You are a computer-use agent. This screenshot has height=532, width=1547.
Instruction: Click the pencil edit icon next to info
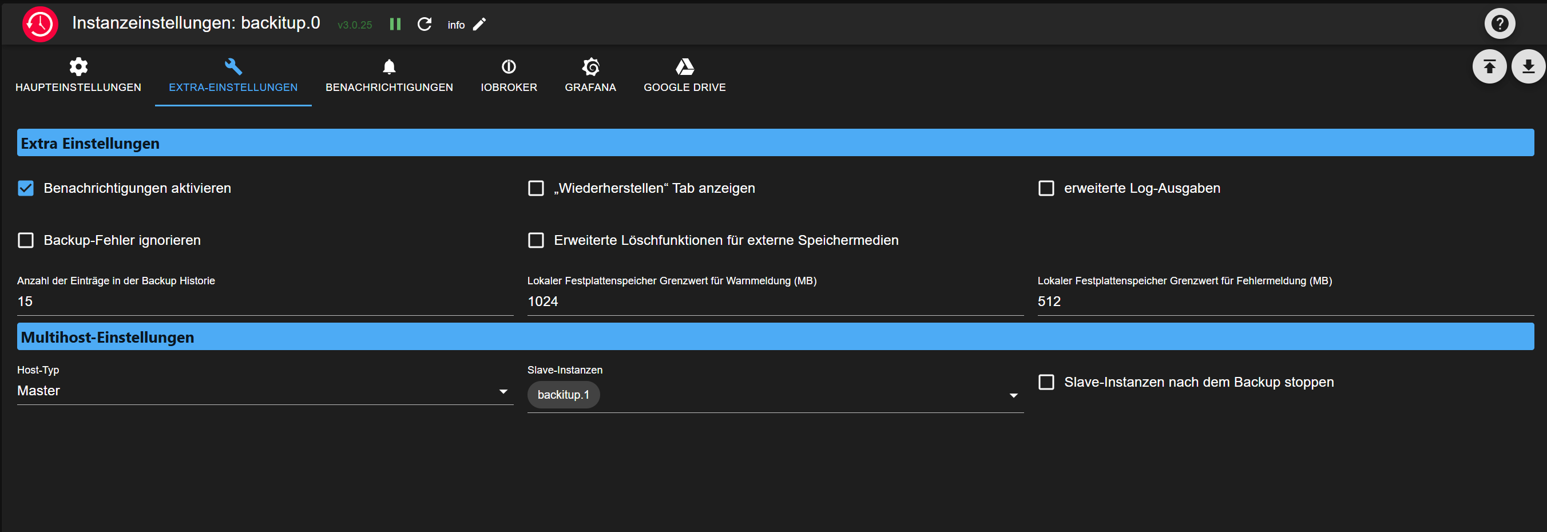(x=479, y=25)
